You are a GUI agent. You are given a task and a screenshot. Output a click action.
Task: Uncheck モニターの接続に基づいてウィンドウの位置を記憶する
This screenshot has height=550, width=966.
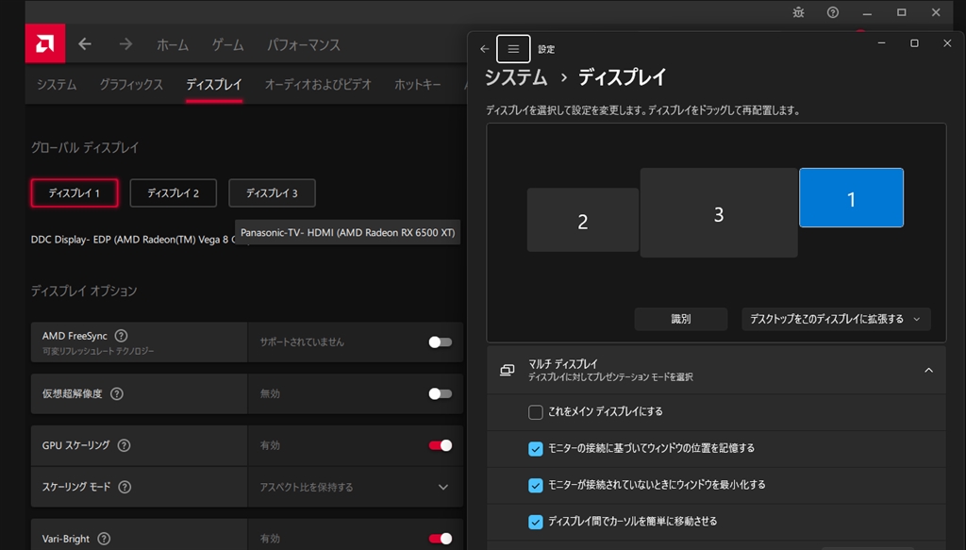point(536,449)
